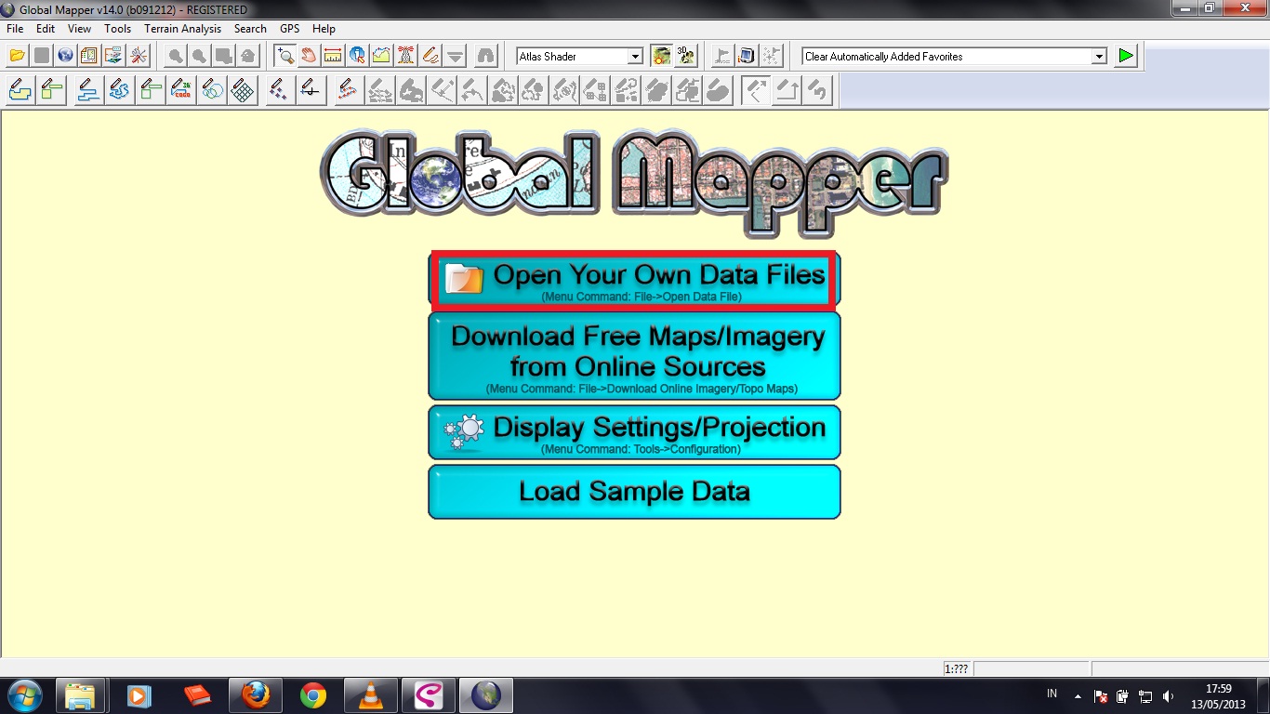The image size is (1270, 714).
Task: Click Open Your Own Data Files button
Action: [634, 279]
